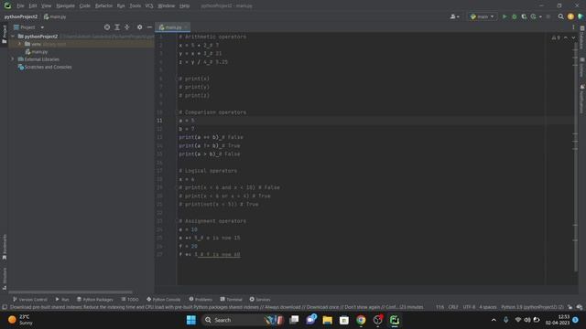Open the Code With Me user icon

pyautogui.click(x=454, y=16)
